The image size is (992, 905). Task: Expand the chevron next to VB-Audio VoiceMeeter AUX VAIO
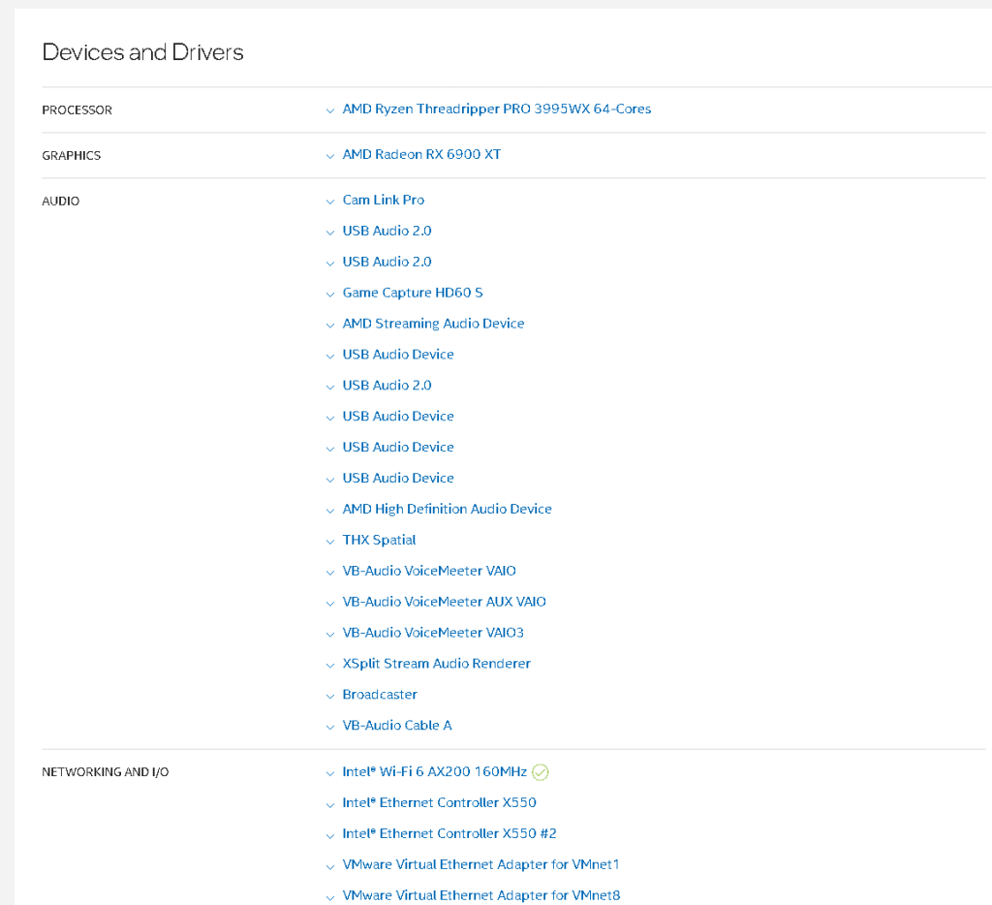329,604
